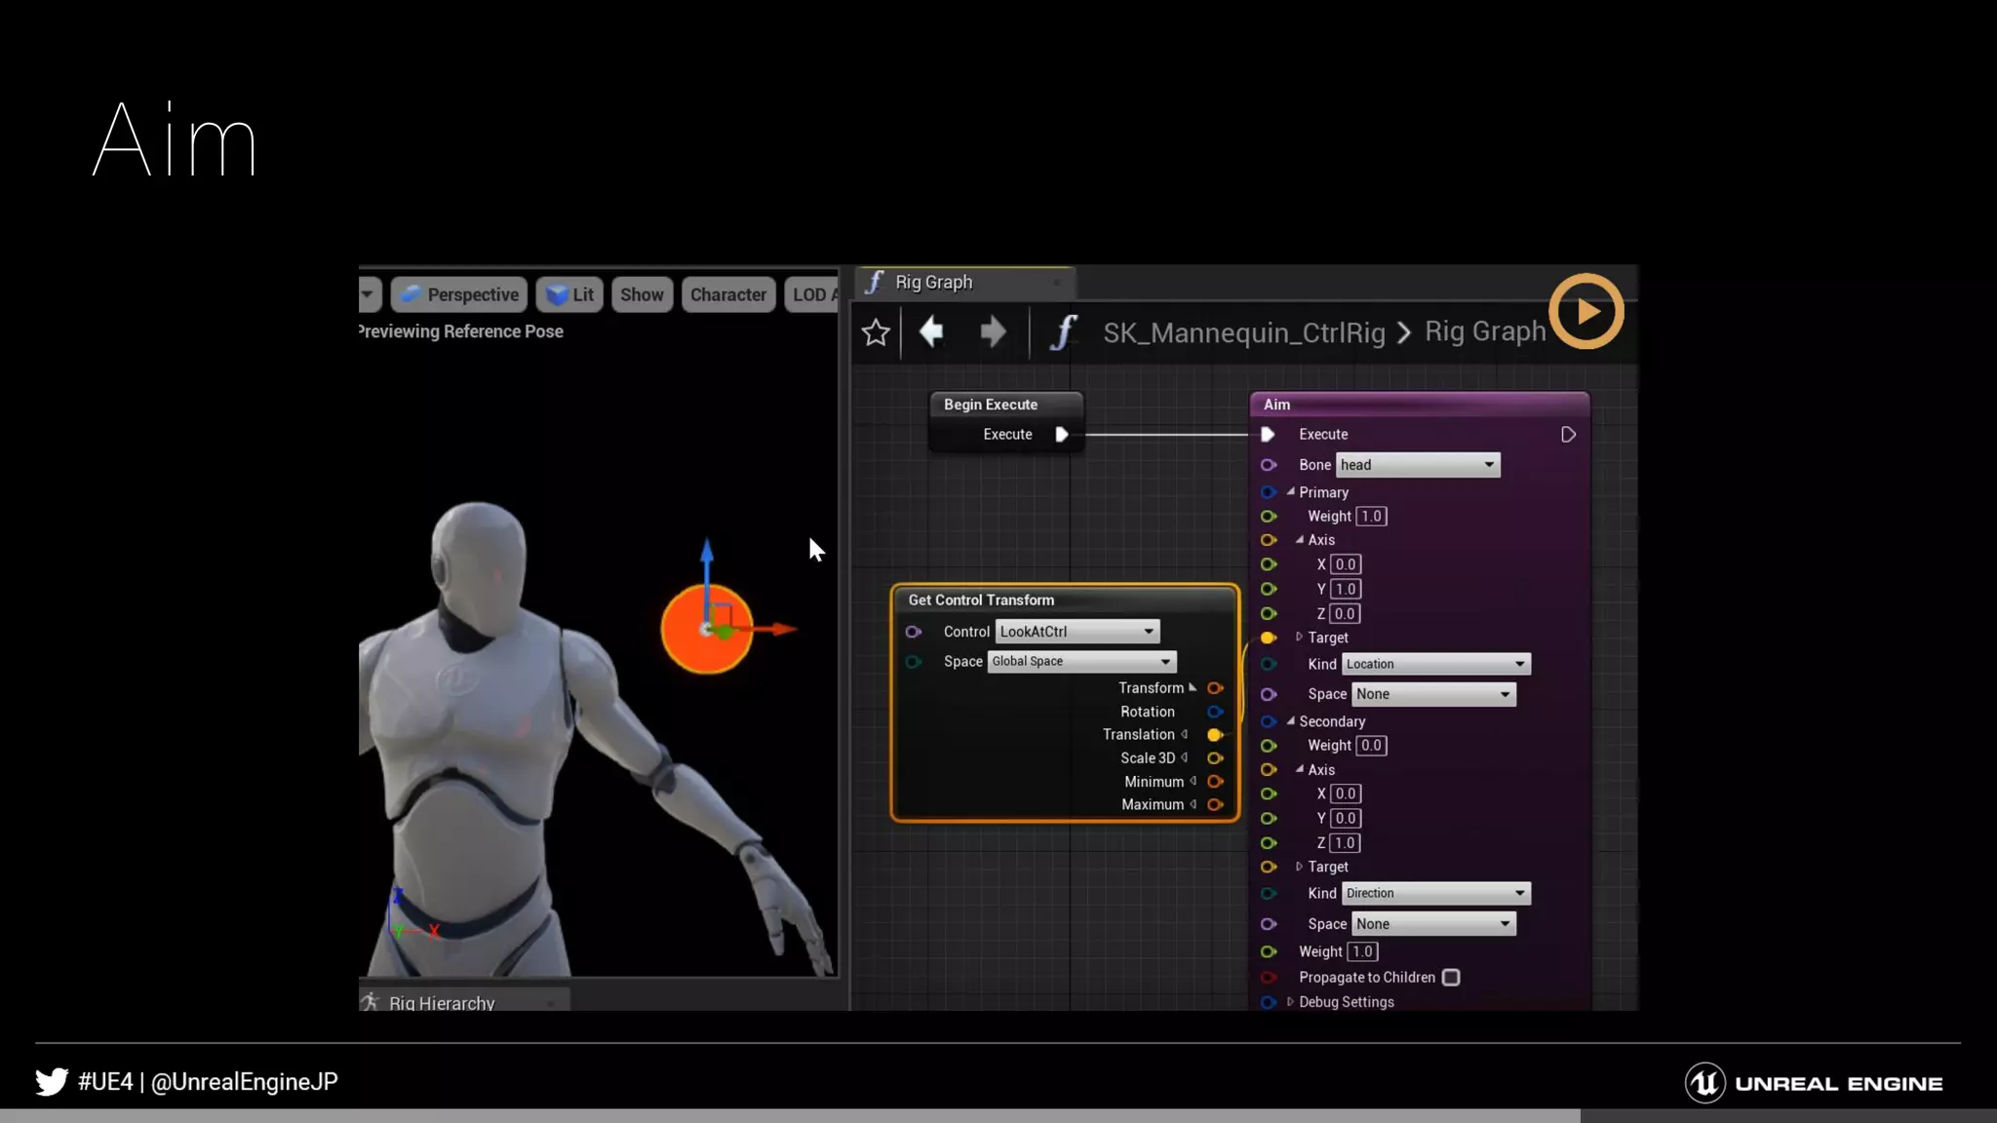
Task: Click the Perspective viewport button
Action: coord(459,294)
